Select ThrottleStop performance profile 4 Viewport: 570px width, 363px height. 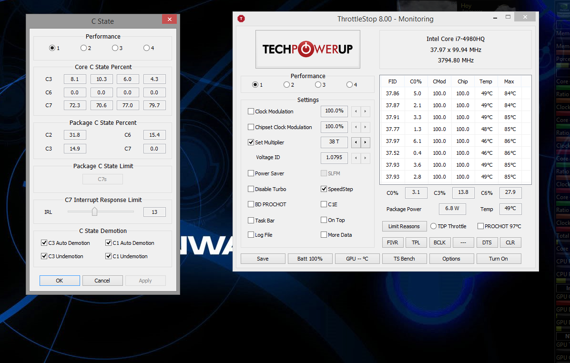coord(349,85)
